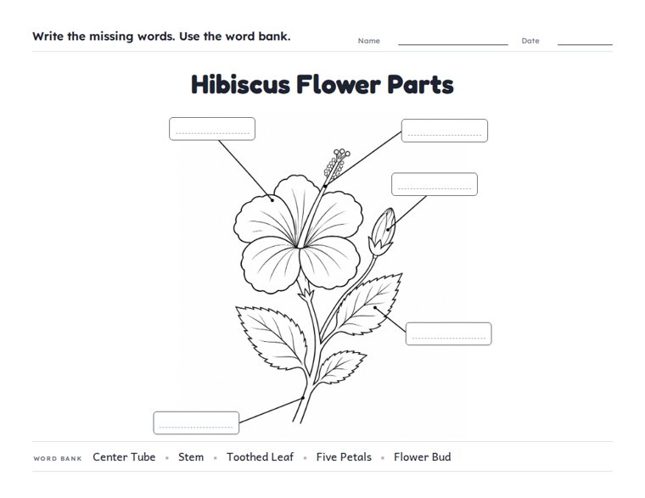
Task: Click the 'WORD BANK' heading
Action: [58, 458]
